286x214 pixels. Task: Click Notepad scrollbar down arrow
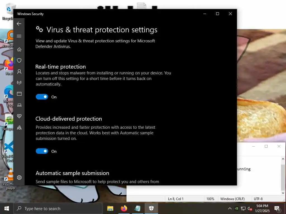click(x=283, y=193)
